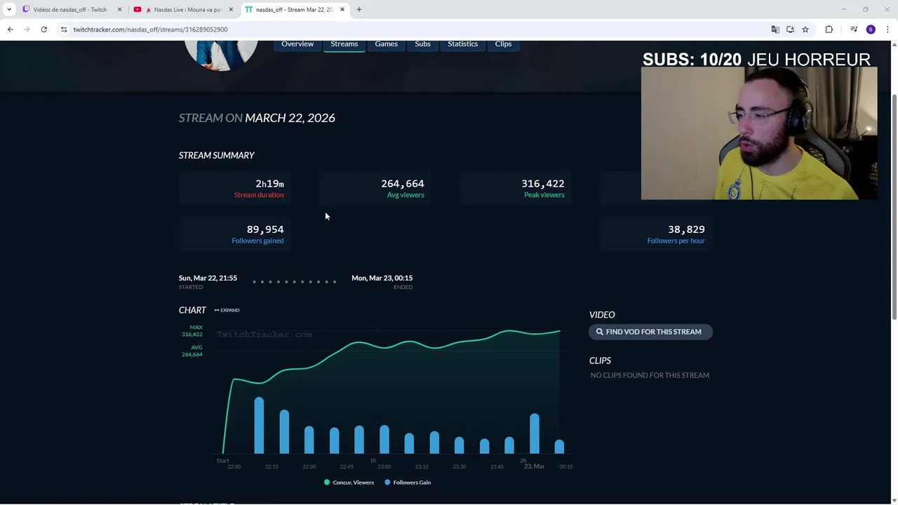This screenshot has height=505, width=898.
Task: Click the 316,422 peak viewers value
Action: click(543, 184)
